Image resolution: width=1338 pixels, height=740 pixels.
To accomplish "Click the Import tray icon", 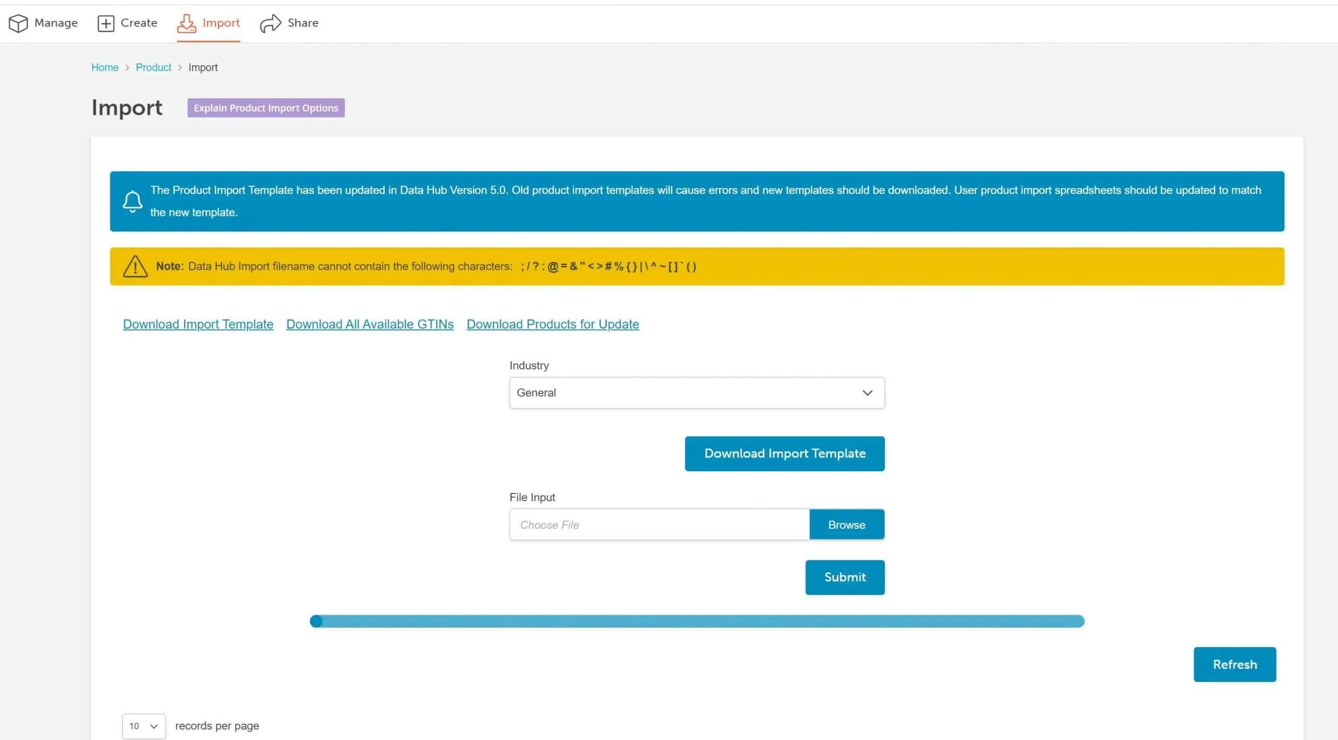I will tap(186, 23).
